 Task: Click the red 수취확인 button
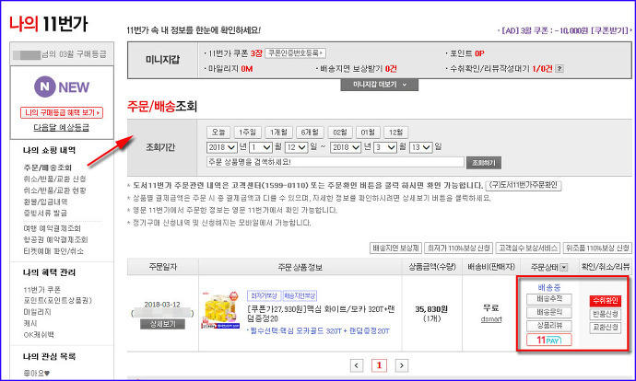(606, 300)
